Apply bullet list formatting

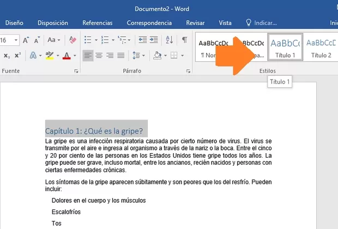88,40
